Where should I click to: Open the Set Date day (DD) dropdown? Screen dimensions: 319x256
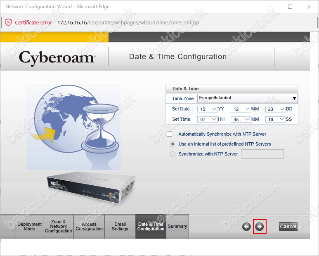coord(275,109)
